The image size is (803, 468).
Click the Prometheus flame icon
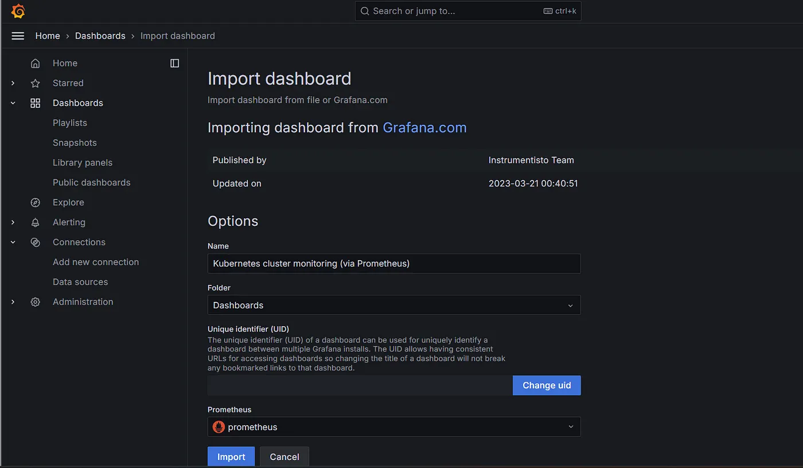pyautogui.click(x=219, y=427)
